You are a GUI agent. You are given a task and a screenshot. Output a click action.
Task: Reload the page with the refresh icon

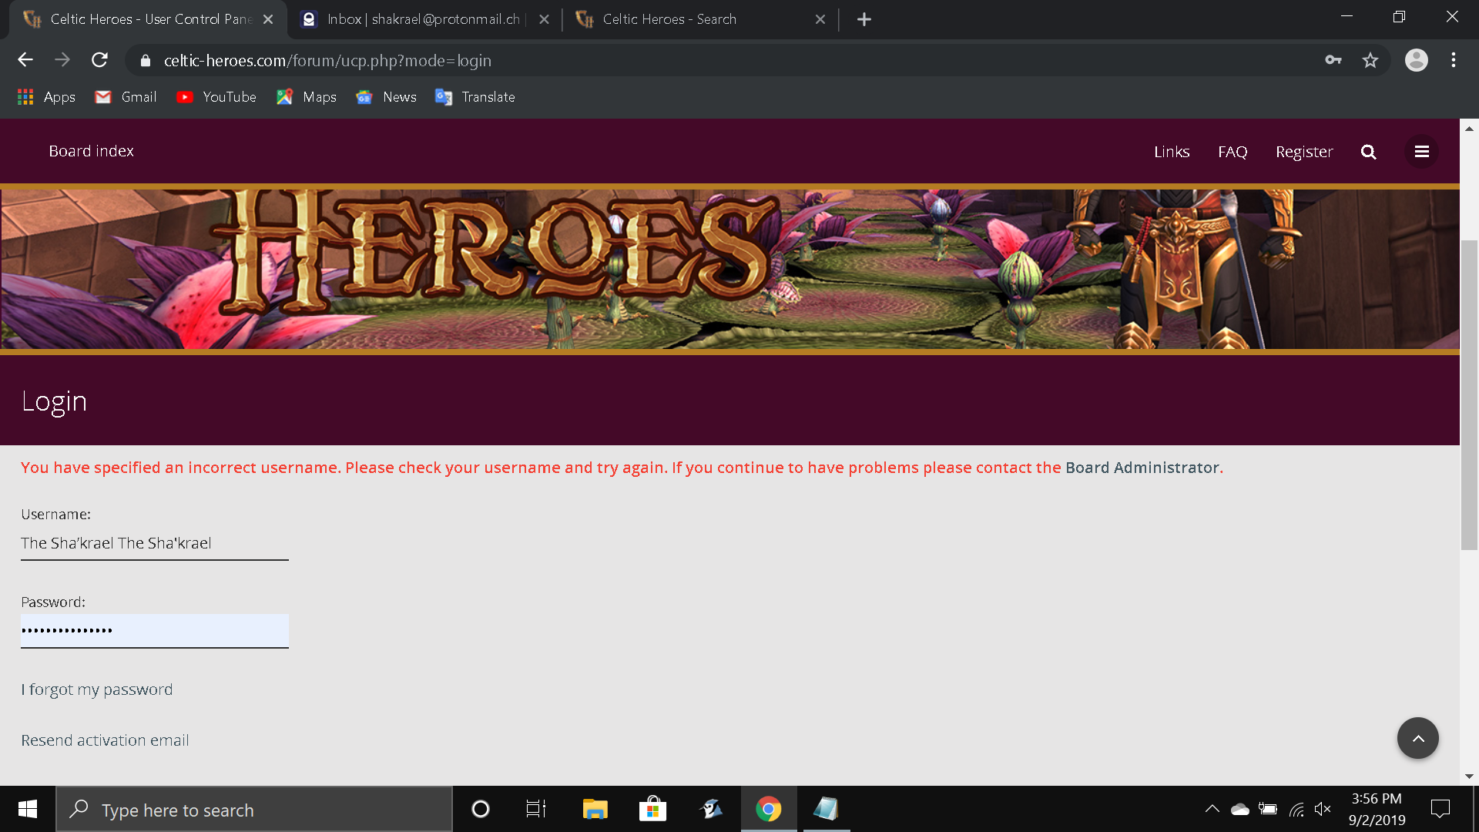click(x=99, y=60)
